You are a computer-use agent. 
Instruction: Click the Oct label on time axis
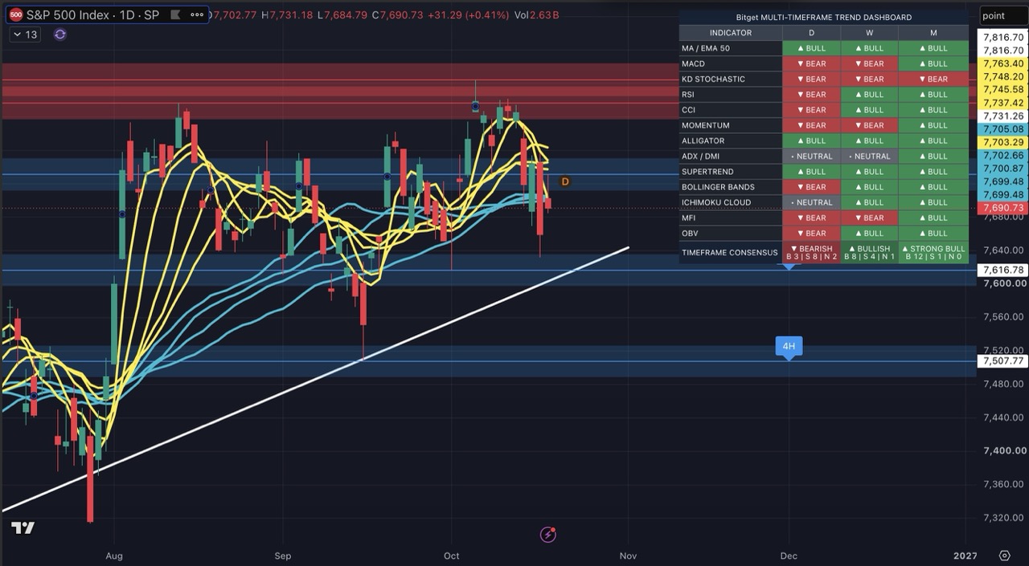452,556
